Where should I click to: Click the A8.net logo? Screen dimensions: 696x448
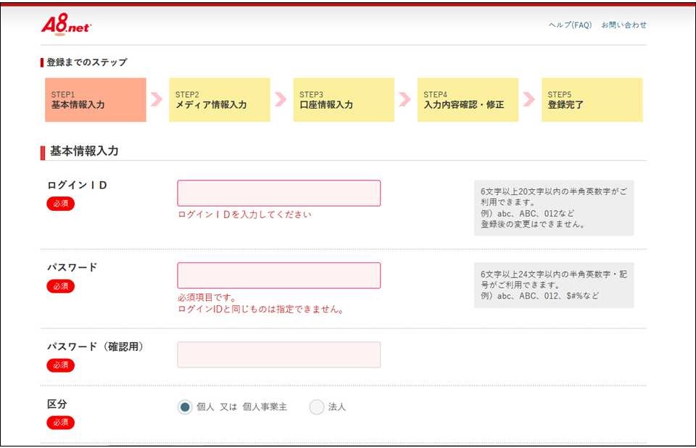click(66, 24)
